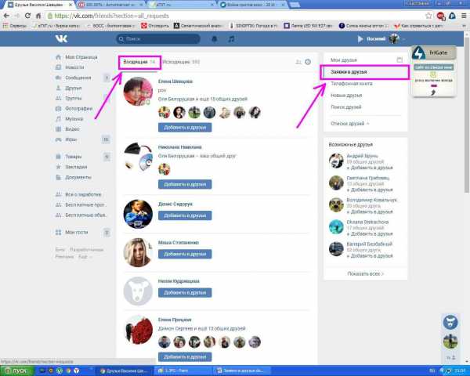The image size is (470, 376).
Task: Open the music note icon in VK header
Action: coord(231,39)
